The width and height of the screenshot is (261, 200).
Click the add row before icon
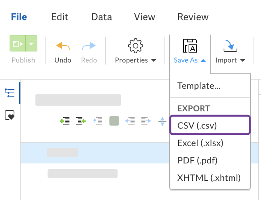(x=65, y=121)
